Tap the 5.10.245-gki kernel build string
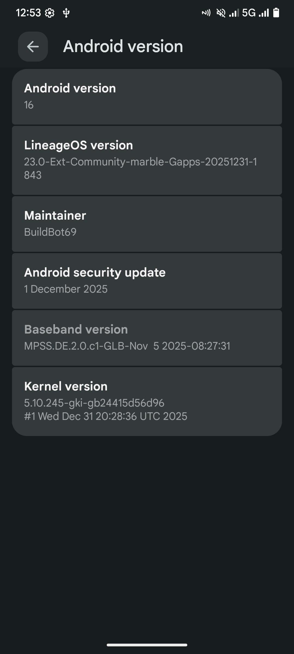 [94, 403]
